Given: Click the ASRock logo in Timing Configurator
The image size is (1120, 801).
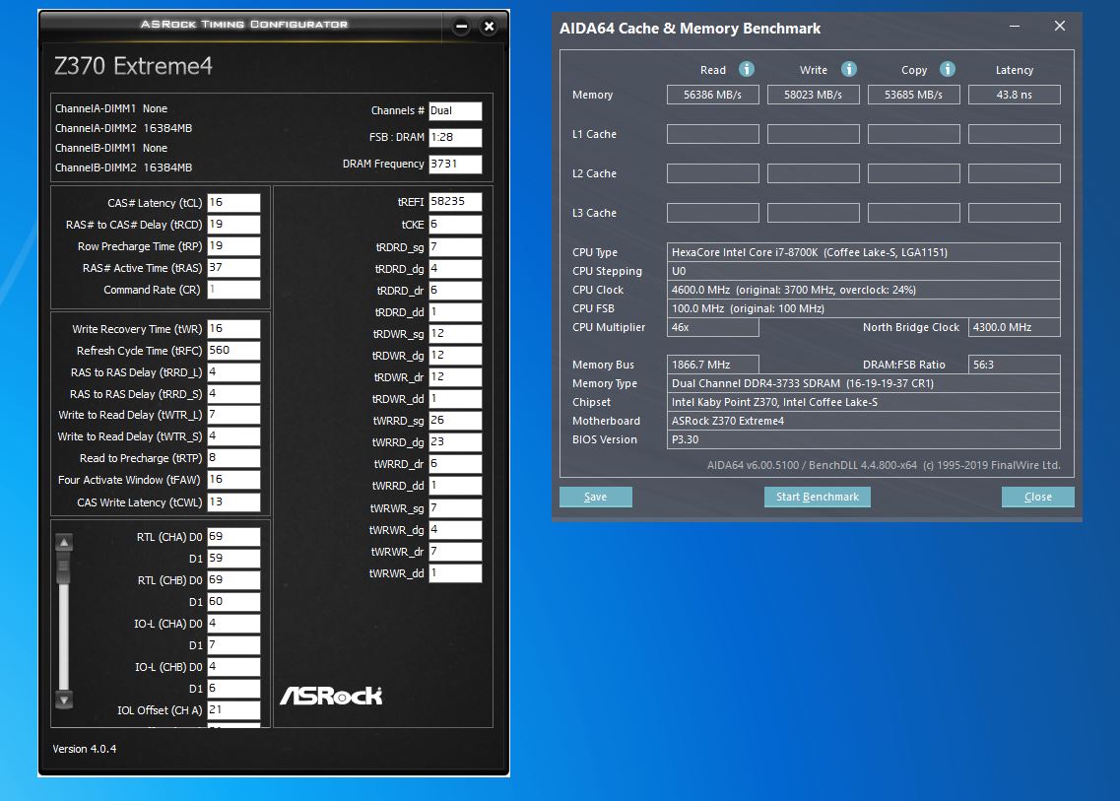Looking at the screenshot, I should [x=331, y=696].
